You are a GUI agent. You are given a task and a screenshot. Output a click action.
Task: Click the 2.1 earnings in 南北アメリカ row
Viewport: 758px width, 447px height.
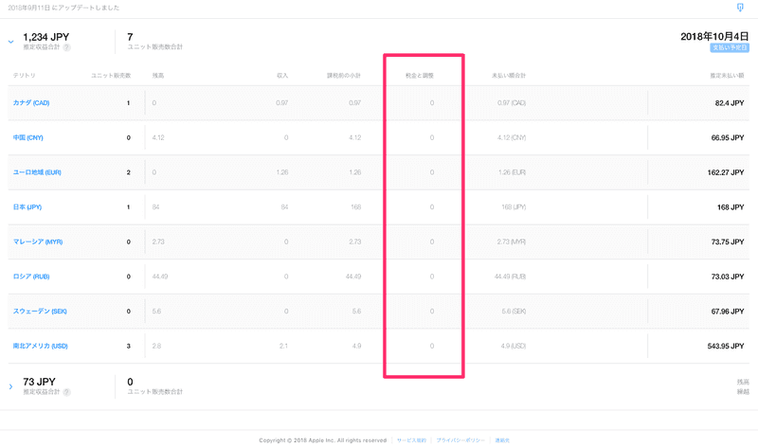283,347
